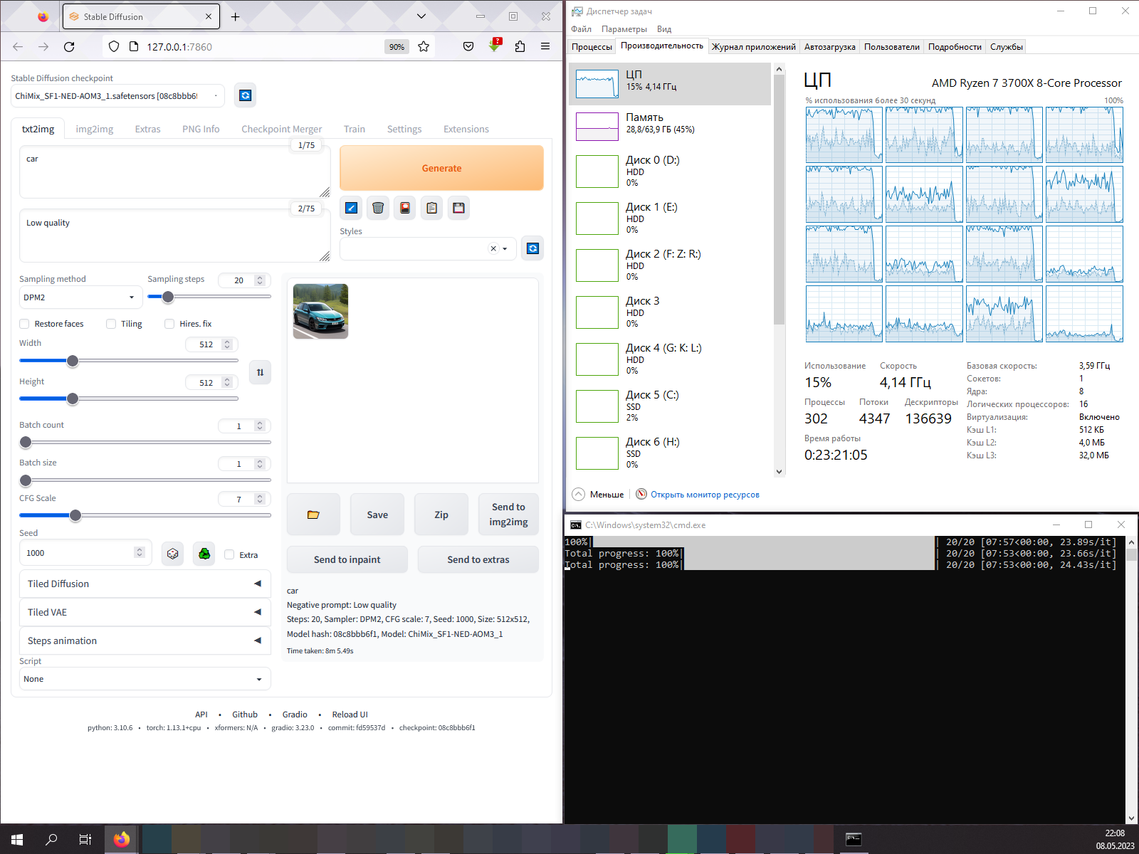Clear the Styles selection with the X
Image resolution: width=1139 pixels, height=854 pixels.
[x=493, y=248]
